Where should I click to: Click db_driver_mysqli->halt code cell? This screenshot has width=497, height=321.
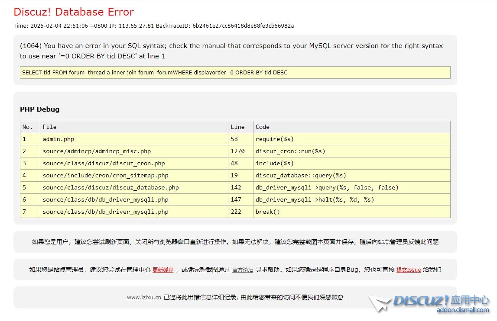pos(351,200)
